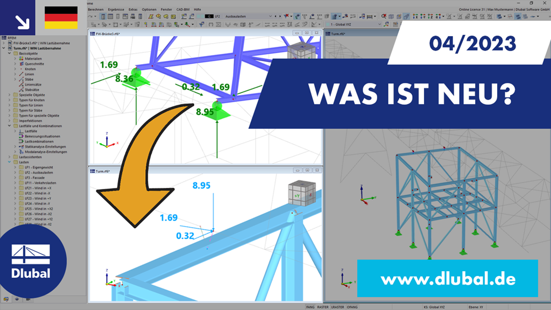
Task: Expand FW-Brücke3.rf6 model node in navigator
Action: click(x=4, y=43)
